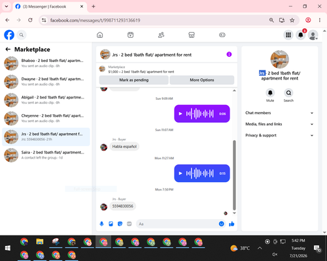Expand the Chat members section
This screenshot has height=261, width=327.
coord(279,113)
